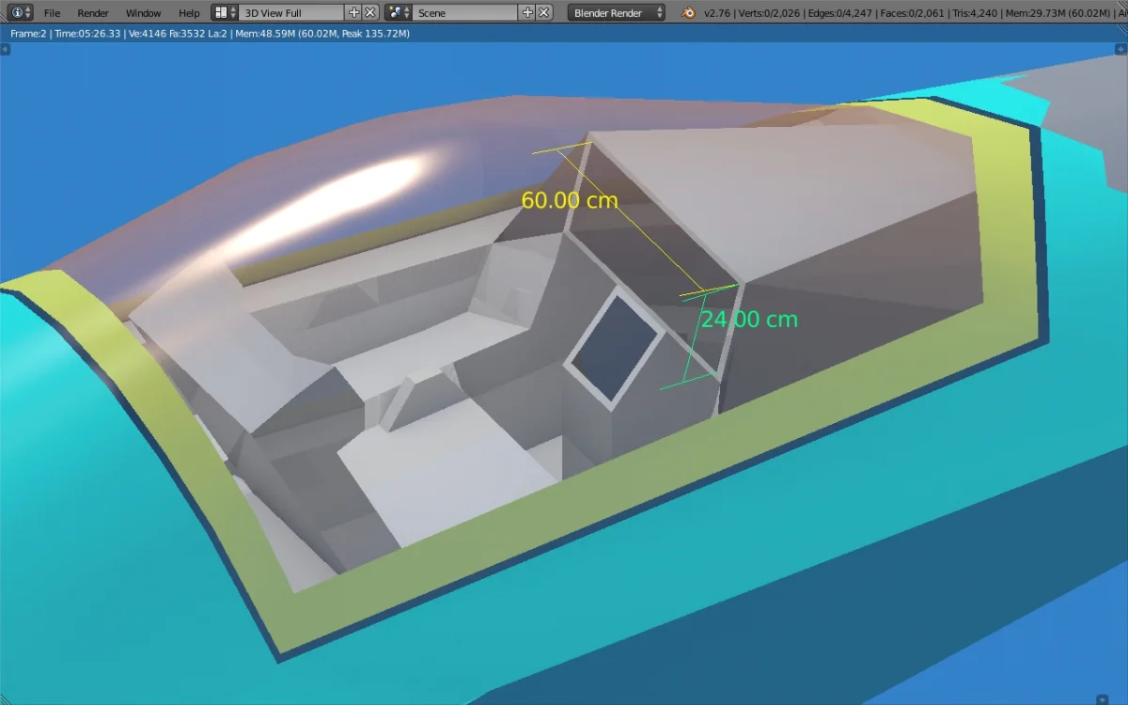The width and height of the screenshot is (1128, 705).
Task: Click the green '24.00 cm' ruler measurement
Action: point(749,320)
